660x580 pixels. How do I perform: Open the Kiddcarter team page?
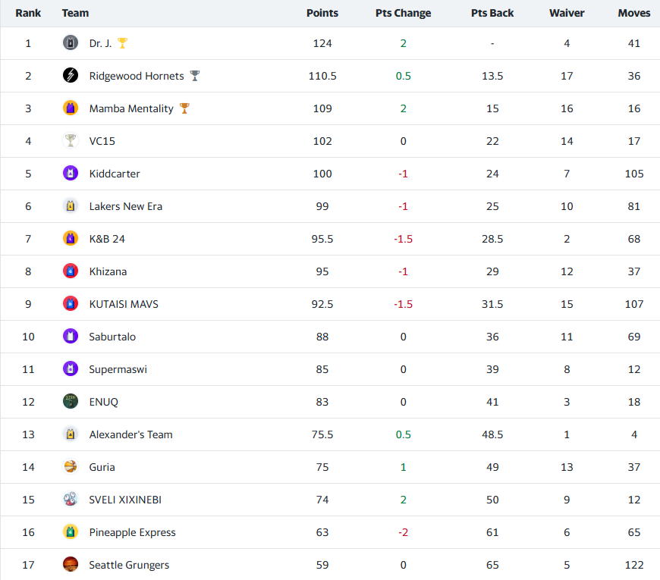(x=115, y=174)
